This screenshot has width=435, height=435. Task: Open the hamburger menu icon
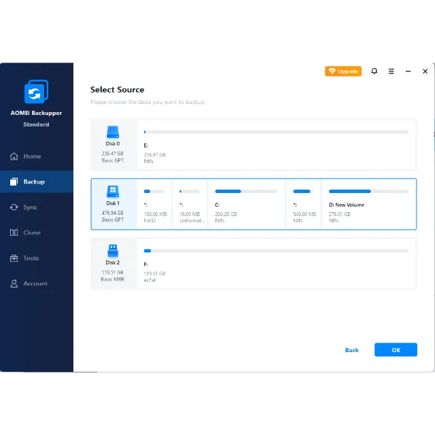coord(391,71)
